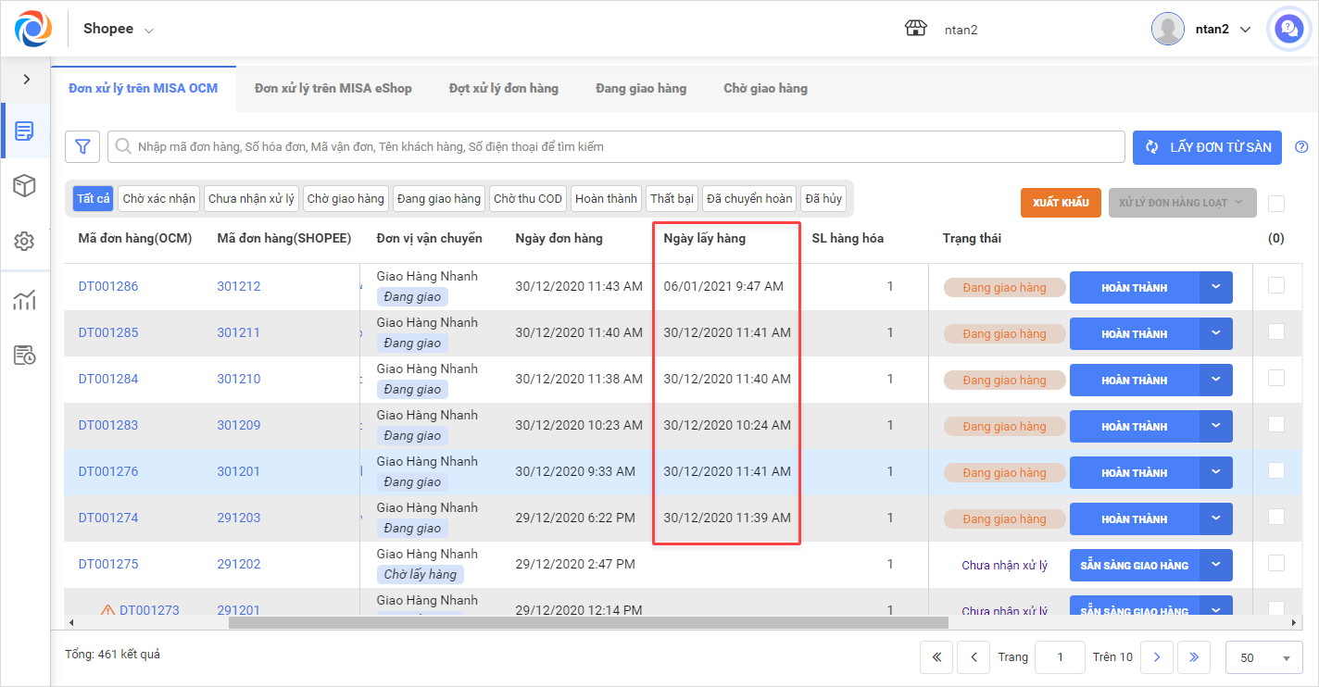Expand the arrow next to HOÀN THÀNH for DT001285

tap(1216, 333)
